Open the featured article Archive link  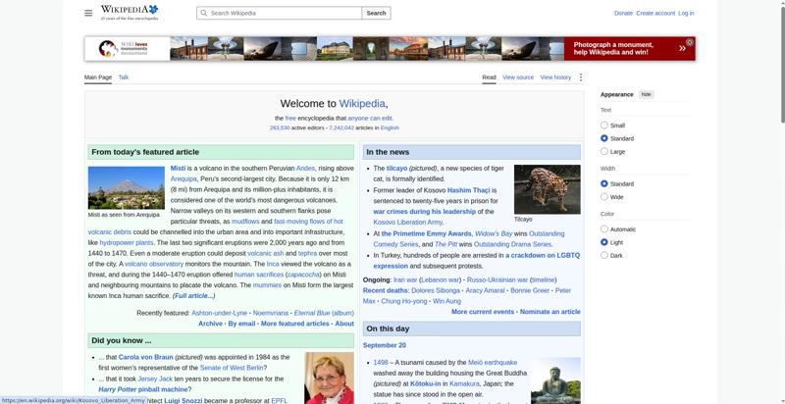(x=210, y=324)
